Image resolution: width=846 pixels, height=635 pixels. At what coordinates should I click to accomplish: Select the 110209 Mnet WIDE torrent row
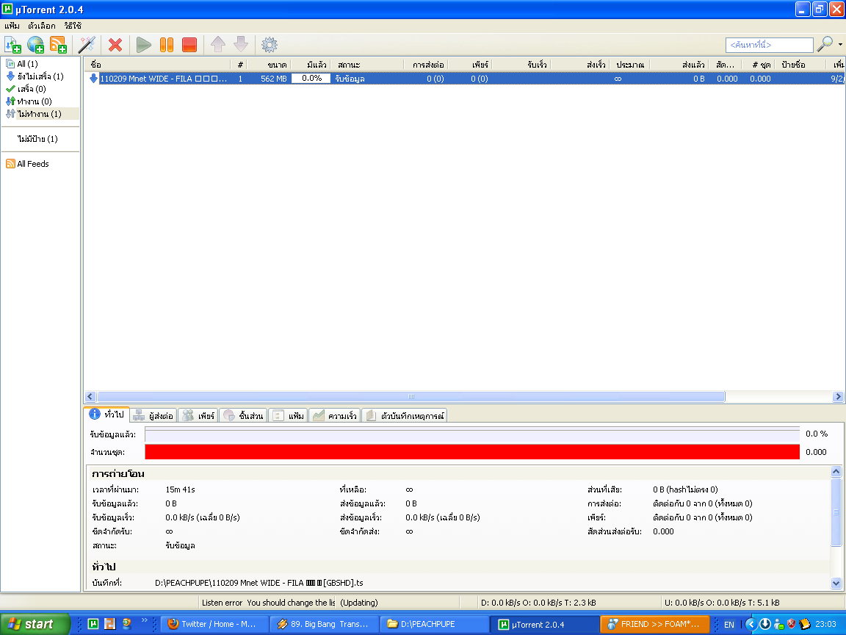[464, 79]
